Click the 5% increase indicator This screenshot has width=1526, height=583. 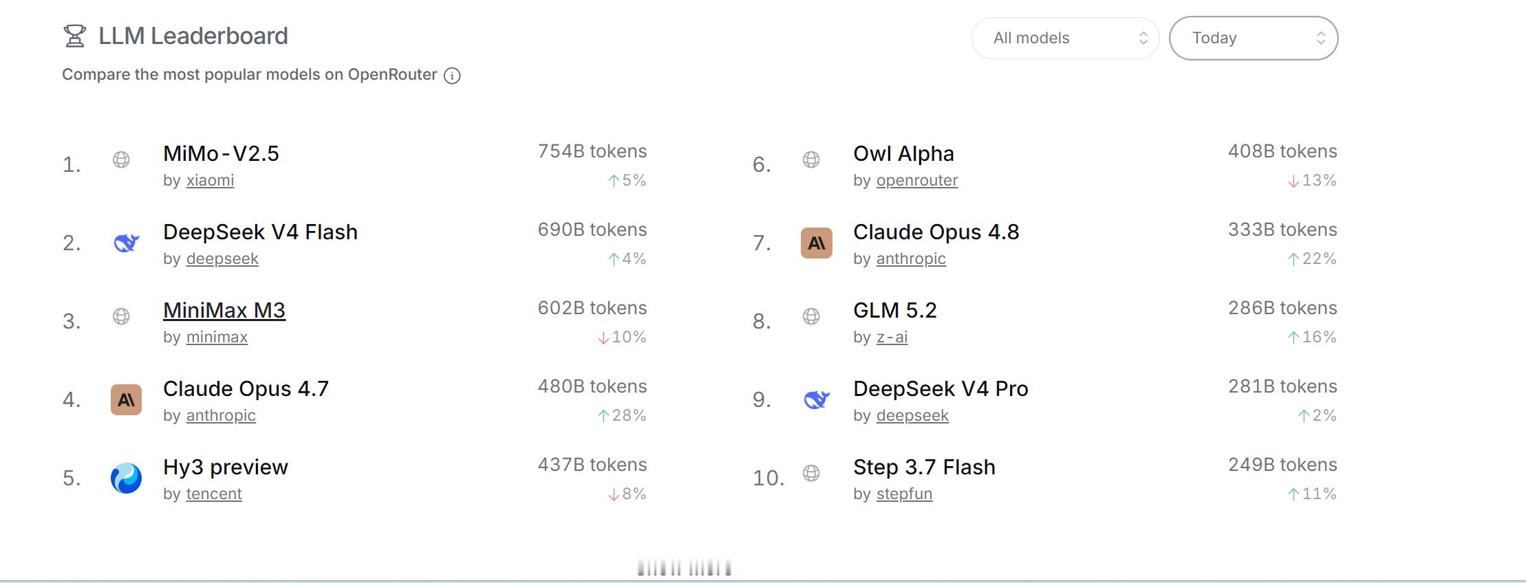point(627,180)
